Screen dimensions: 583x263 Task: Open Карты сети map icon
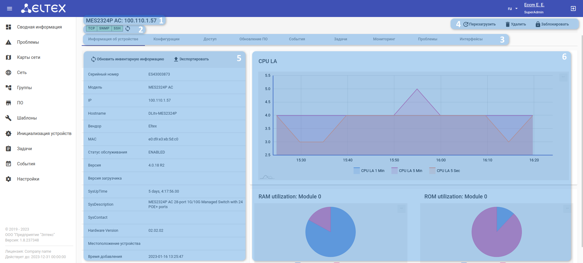tap(9, 57)
